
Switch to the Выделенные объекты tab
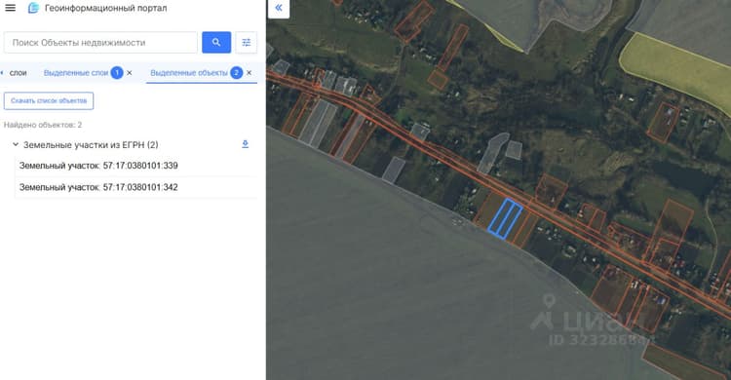189,73
